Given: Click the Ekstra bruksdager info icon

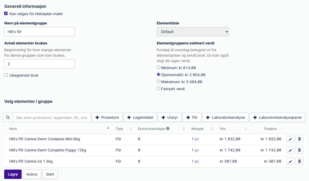Looking at the screenshot, I should [x=168, y=129].
